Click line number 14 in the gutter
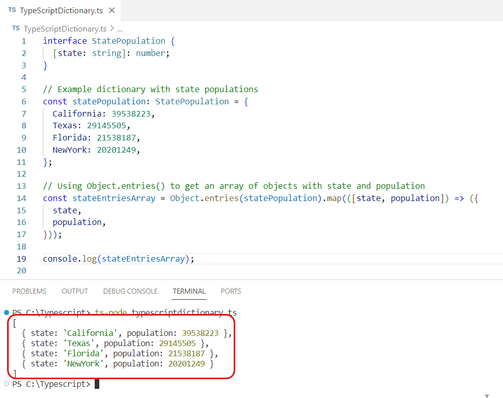Viewport: 503px width, 398px height. (21, 198)
